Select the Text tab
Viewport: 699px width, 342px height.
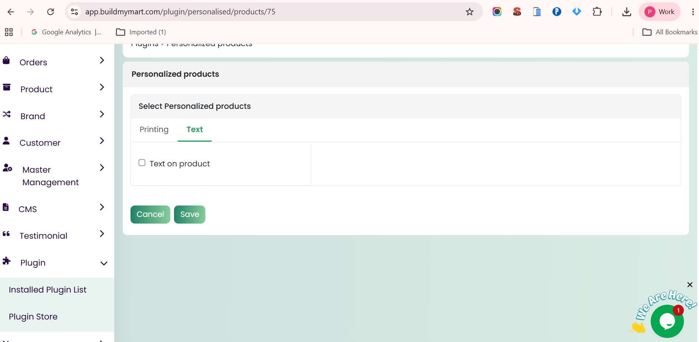[x=195, y=129]
